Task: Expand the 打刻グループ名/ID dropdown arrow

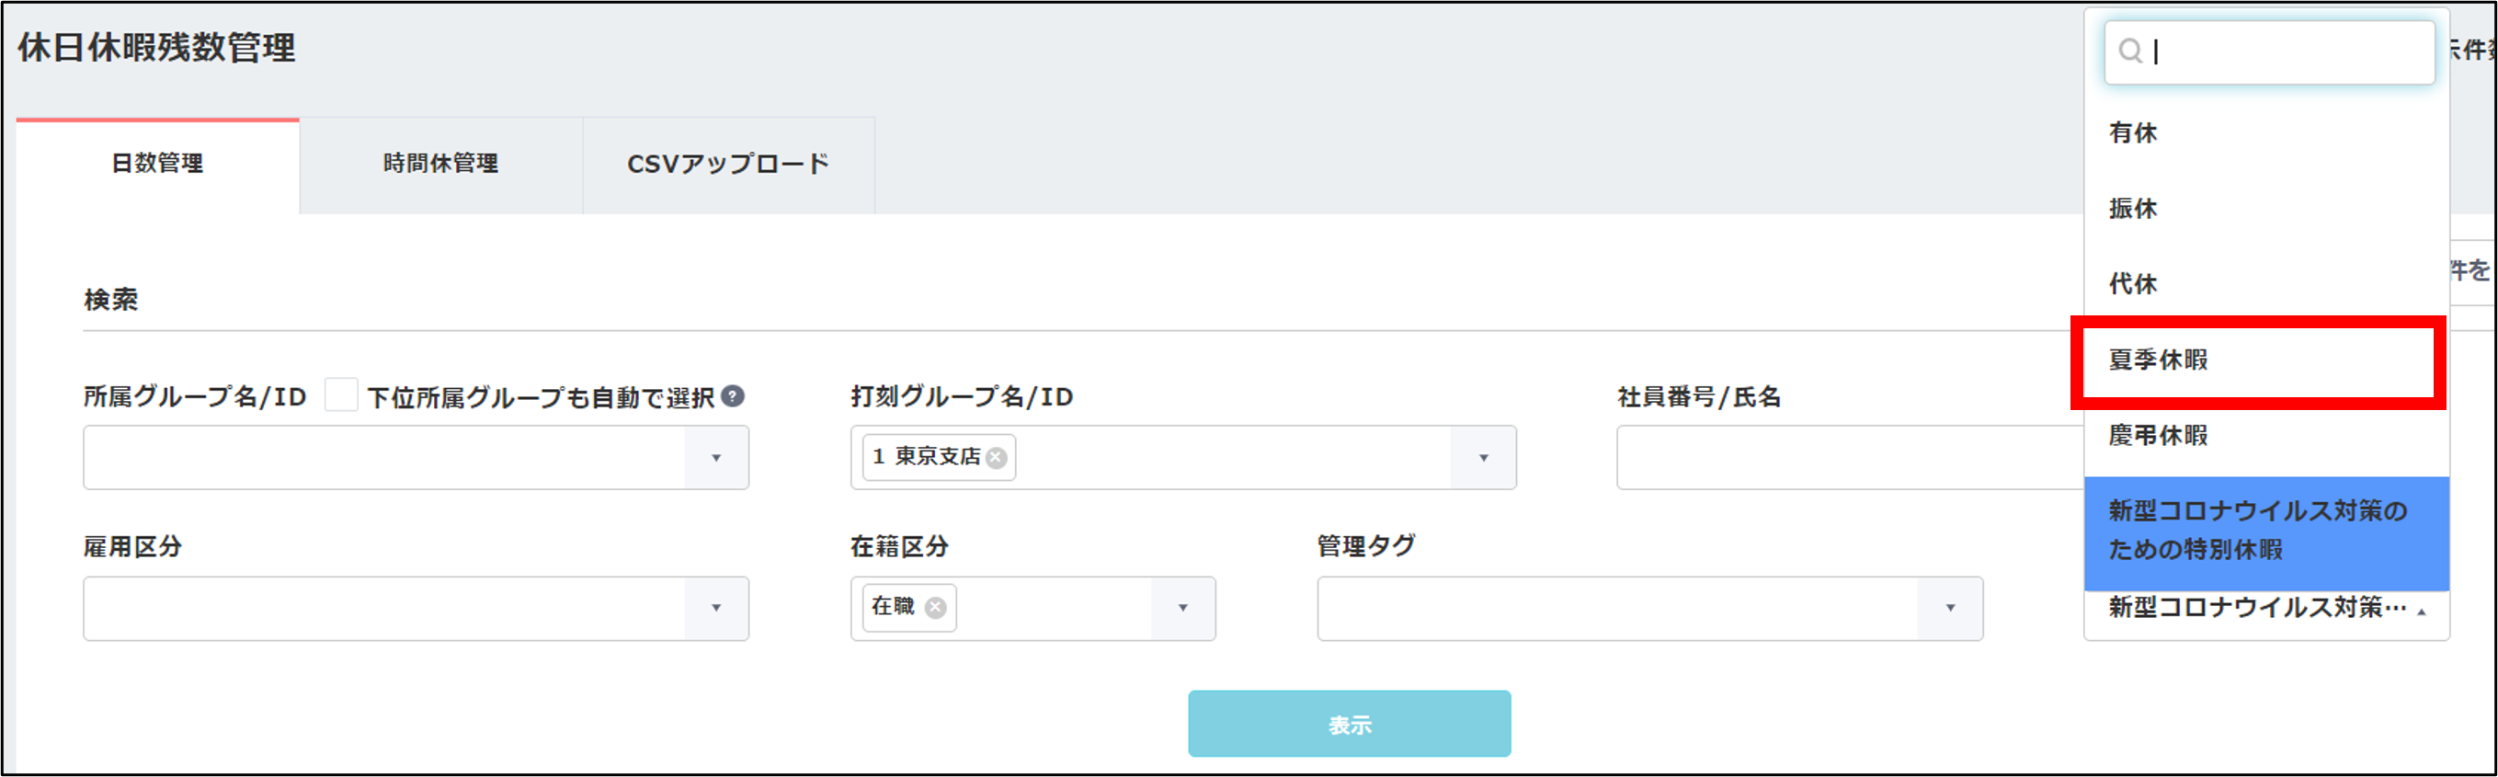Action: (x=1483, y=458)
